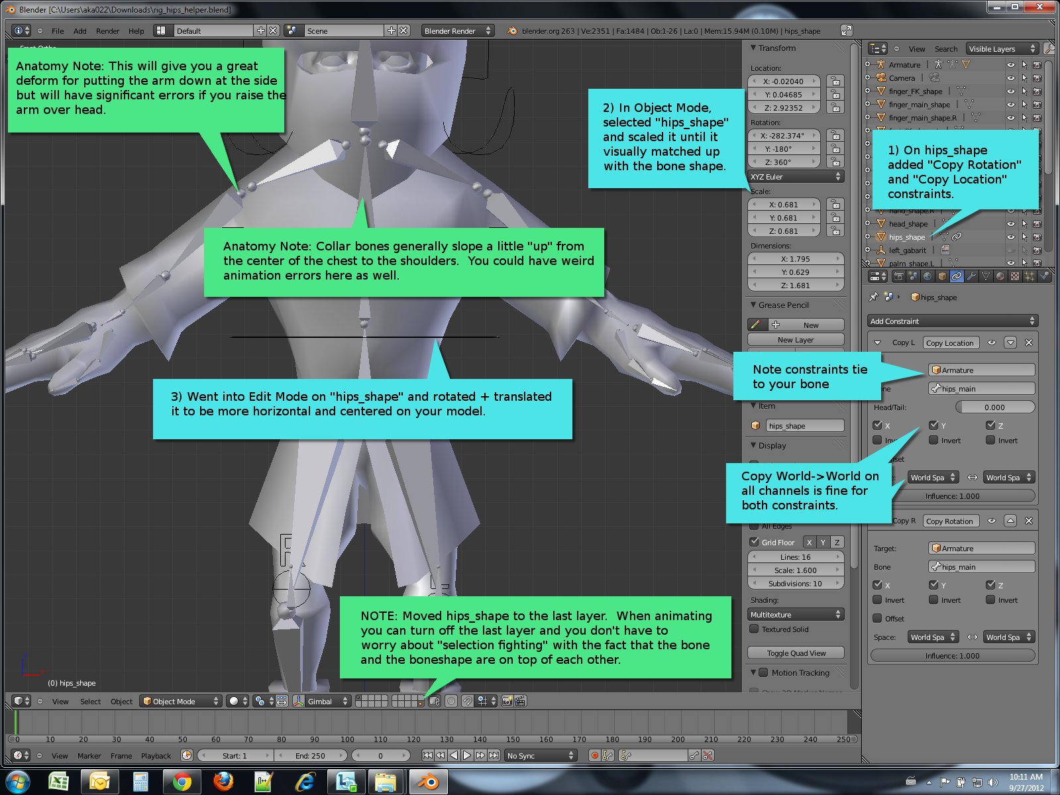Click the pin icon beside hips_shape breadcrumb
The width and height of the screenshot is (1060, 795).
point(874,297)
